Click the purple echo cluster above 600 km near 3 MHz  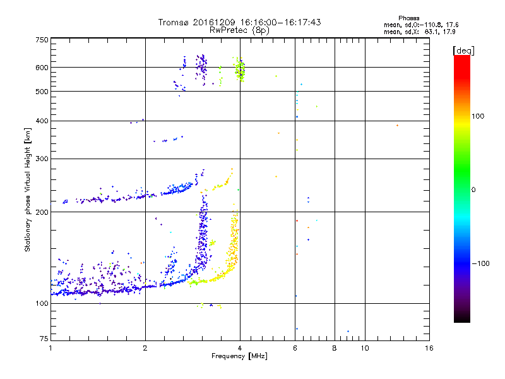coord(201,69)
